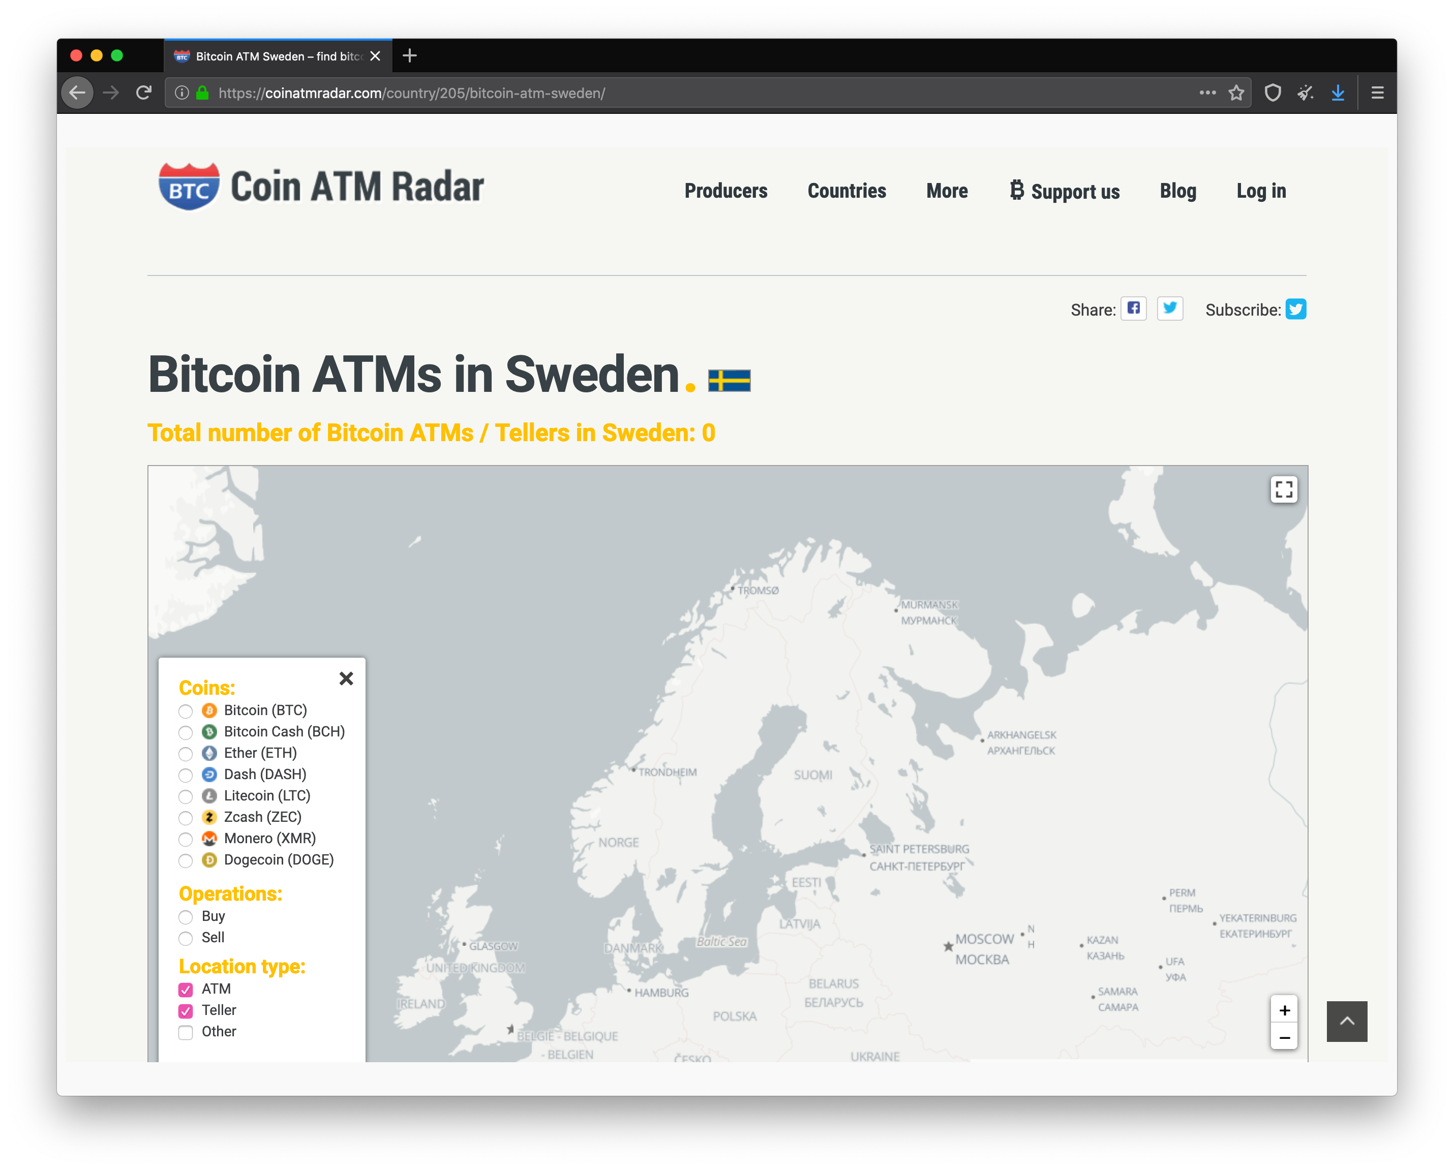Click the browser forward arrow
The width and height of the screenshot is (1454, 1171).
(111, 93)
